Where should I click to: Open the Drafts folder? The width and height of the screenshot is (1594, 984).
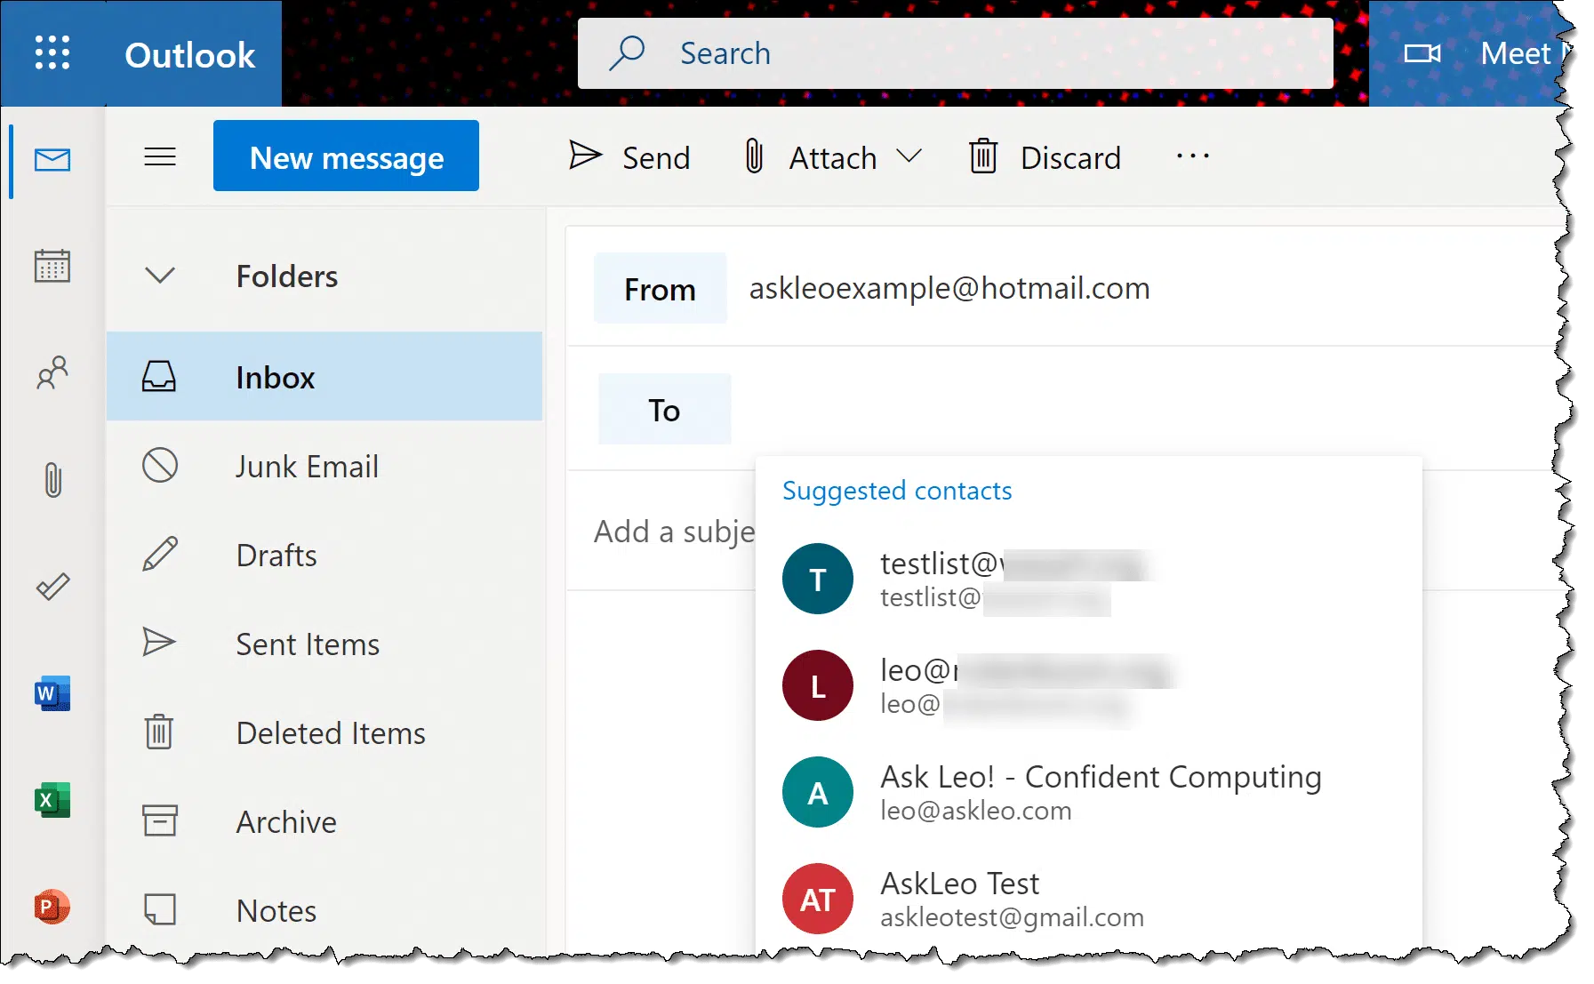324,555
